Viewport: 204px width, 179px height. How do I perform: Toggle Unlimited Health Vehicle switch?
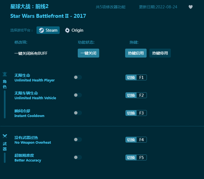coord(78,95)
